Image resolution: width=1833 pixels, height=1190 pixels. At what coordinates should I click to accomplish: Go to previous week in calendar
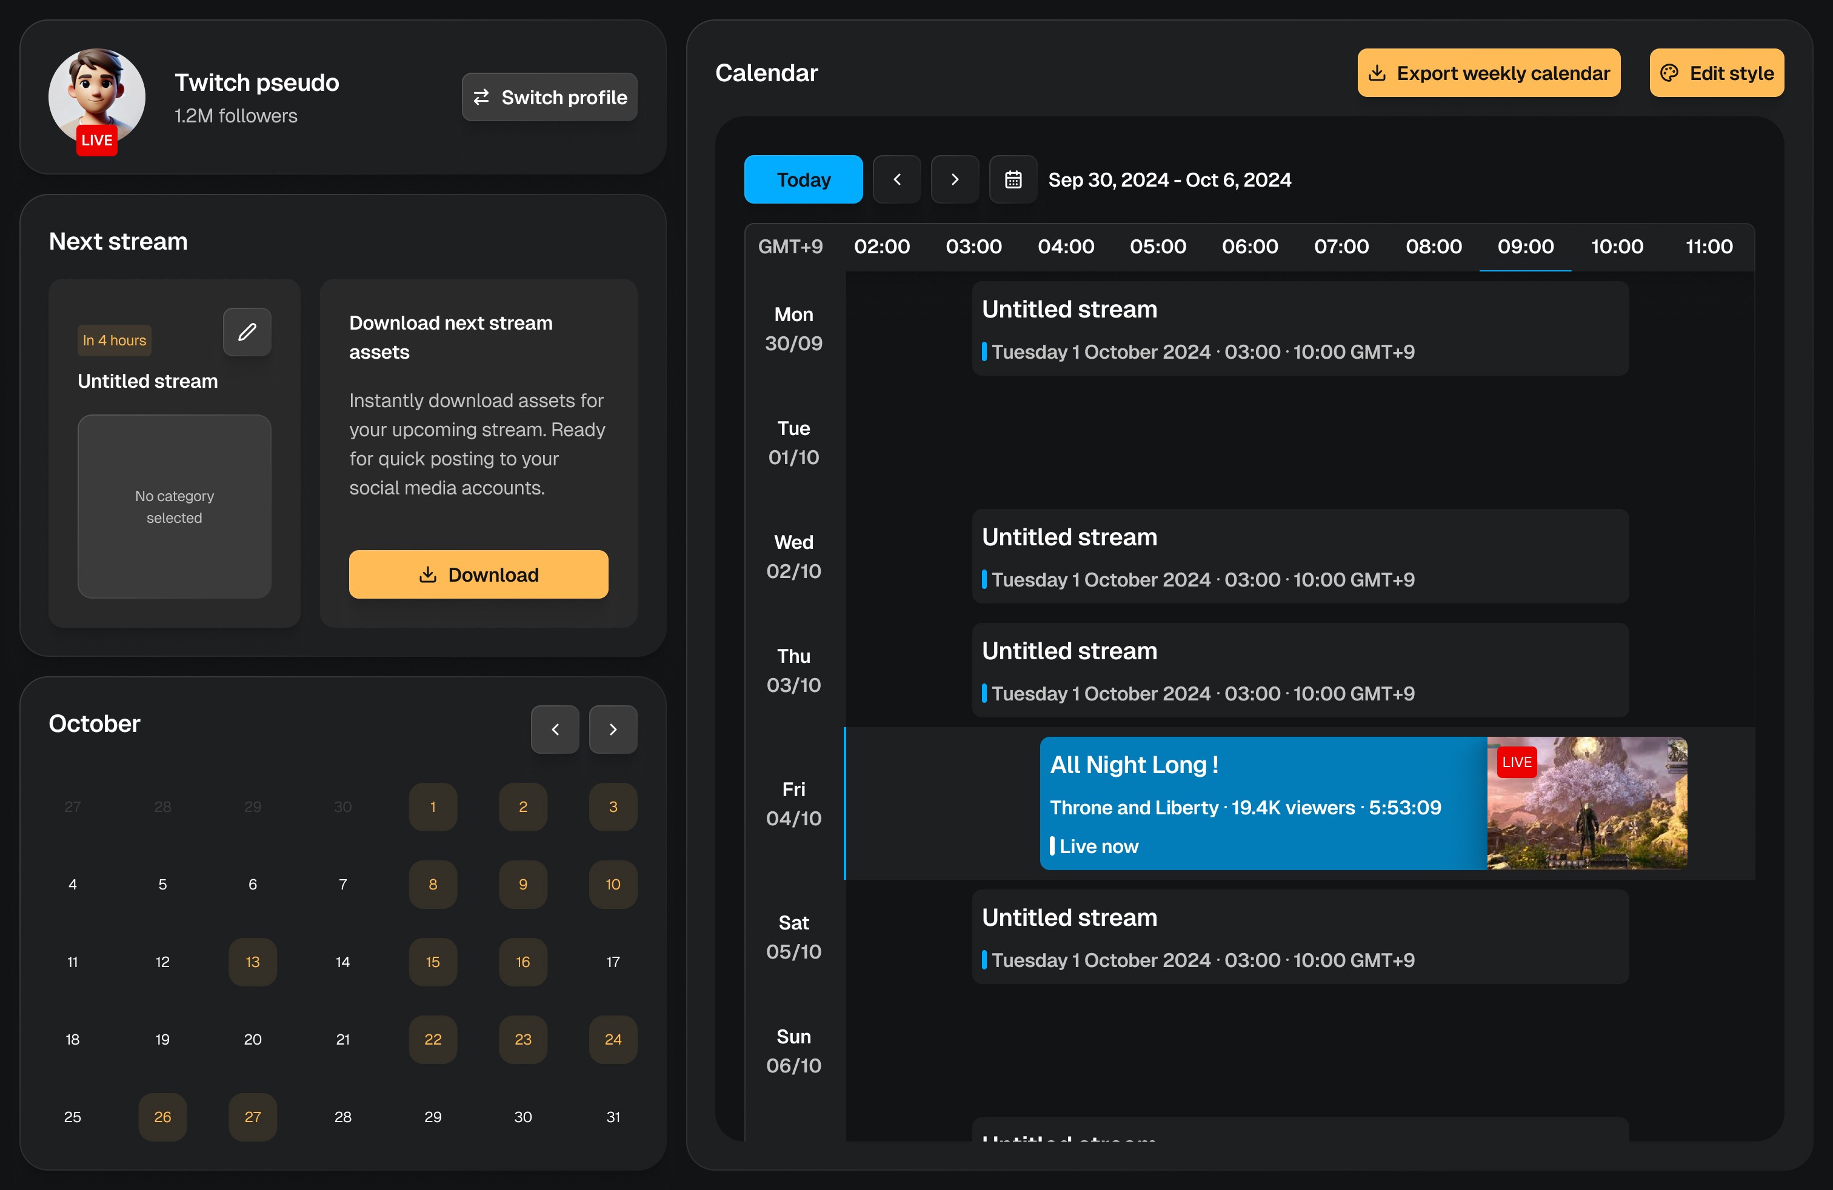click(x=896, y=179)
